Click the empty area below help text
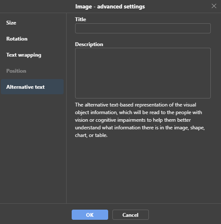 click(x=143, y=170)
